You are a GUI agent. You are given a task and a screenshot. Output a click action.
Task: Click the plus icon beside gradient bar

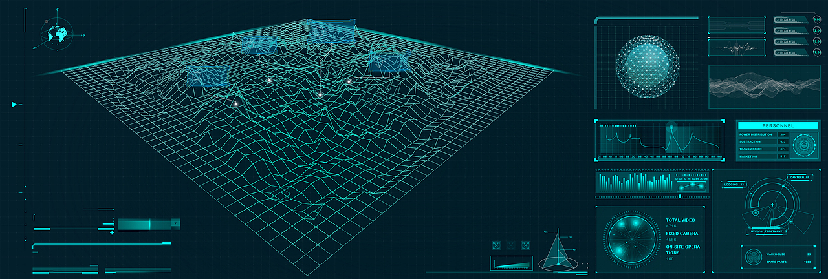(112, 232)
